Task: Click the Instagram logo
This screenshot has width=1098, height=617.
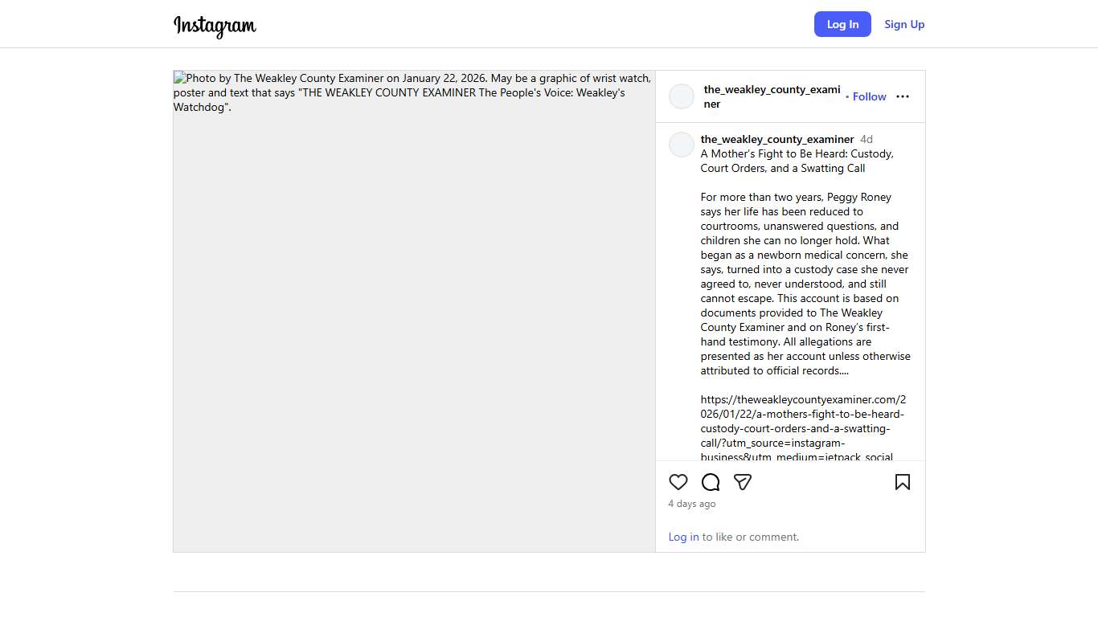Action: pos(215,26)
